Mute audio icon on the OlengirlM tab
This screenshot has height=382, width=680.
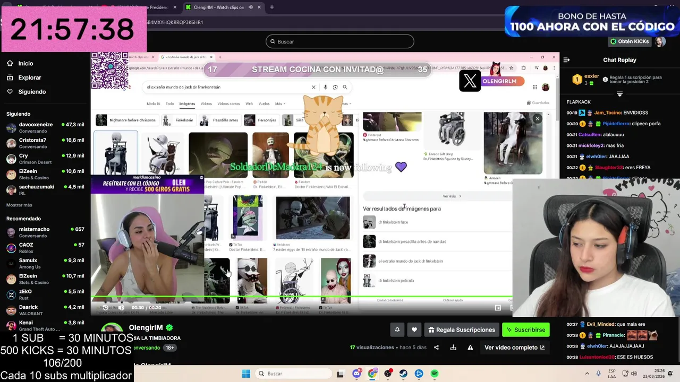pos(251,7)
